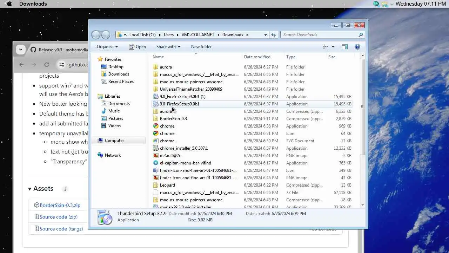The width and height of the screenshot is (449, 253).
Task: Click the browser reload button
Action: click(47, 65)
